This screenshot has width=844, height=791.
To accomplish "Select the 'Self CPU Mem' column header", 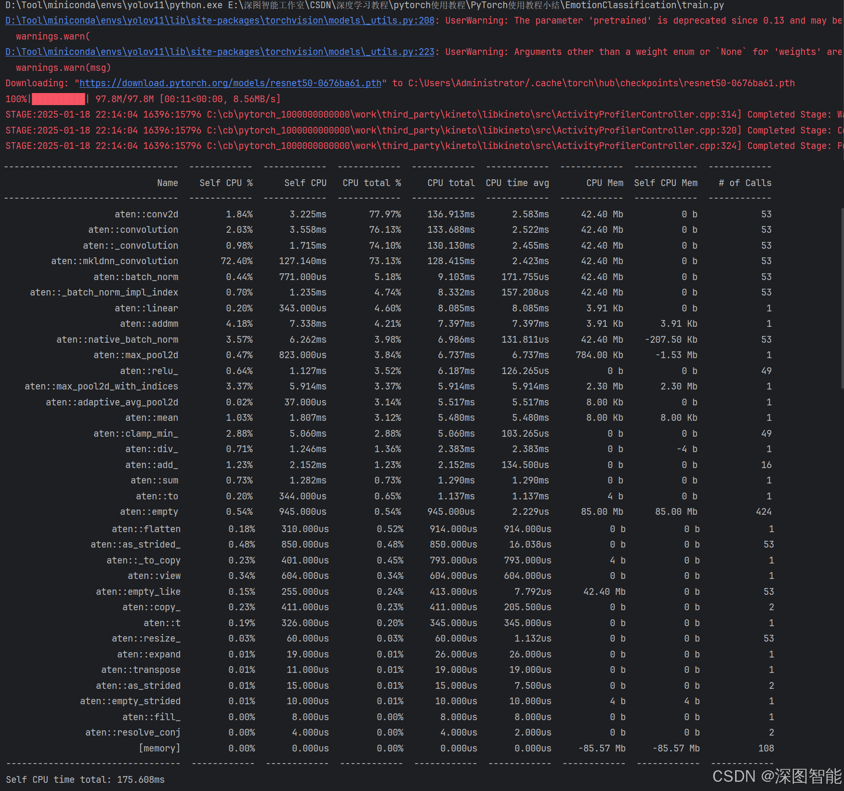I will tap(666, 183).
